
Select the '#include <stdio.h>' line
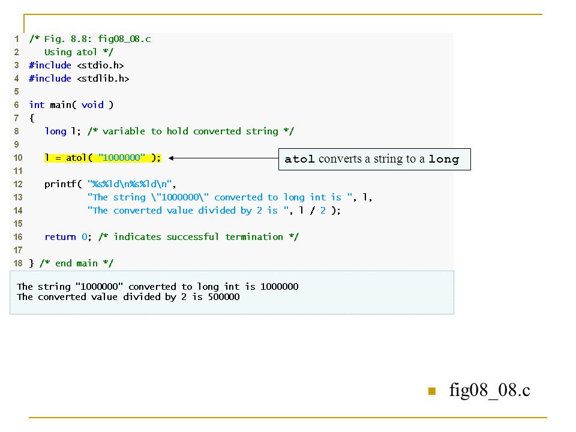click(x=76, y=65)
